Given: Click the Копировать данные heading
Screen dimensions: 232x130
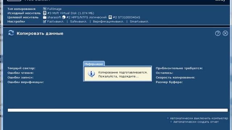Looking at the screenshot, I should pyautogui.click(x=40, y=33).
